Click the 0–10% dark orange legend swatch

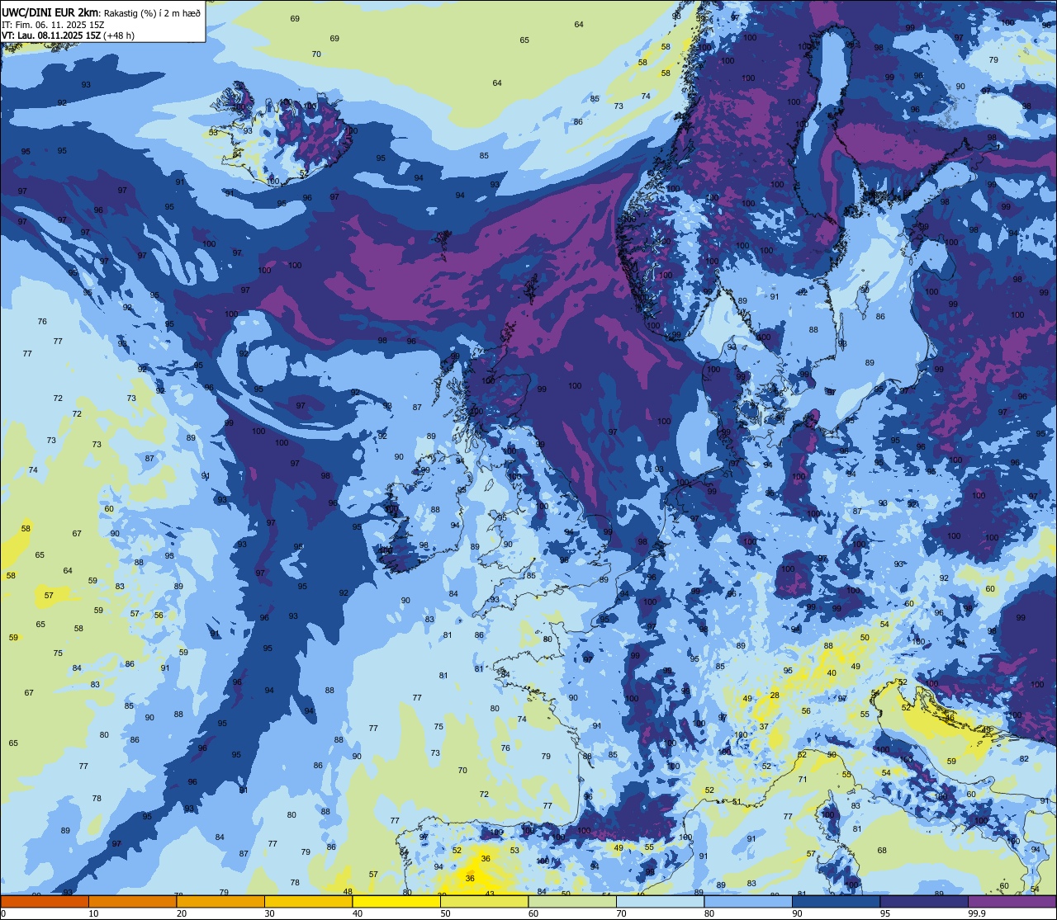tap(45, 901)
